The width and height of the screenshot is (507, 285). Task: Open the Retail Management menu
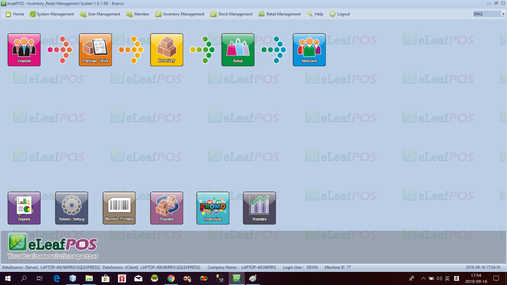point(280,14)
